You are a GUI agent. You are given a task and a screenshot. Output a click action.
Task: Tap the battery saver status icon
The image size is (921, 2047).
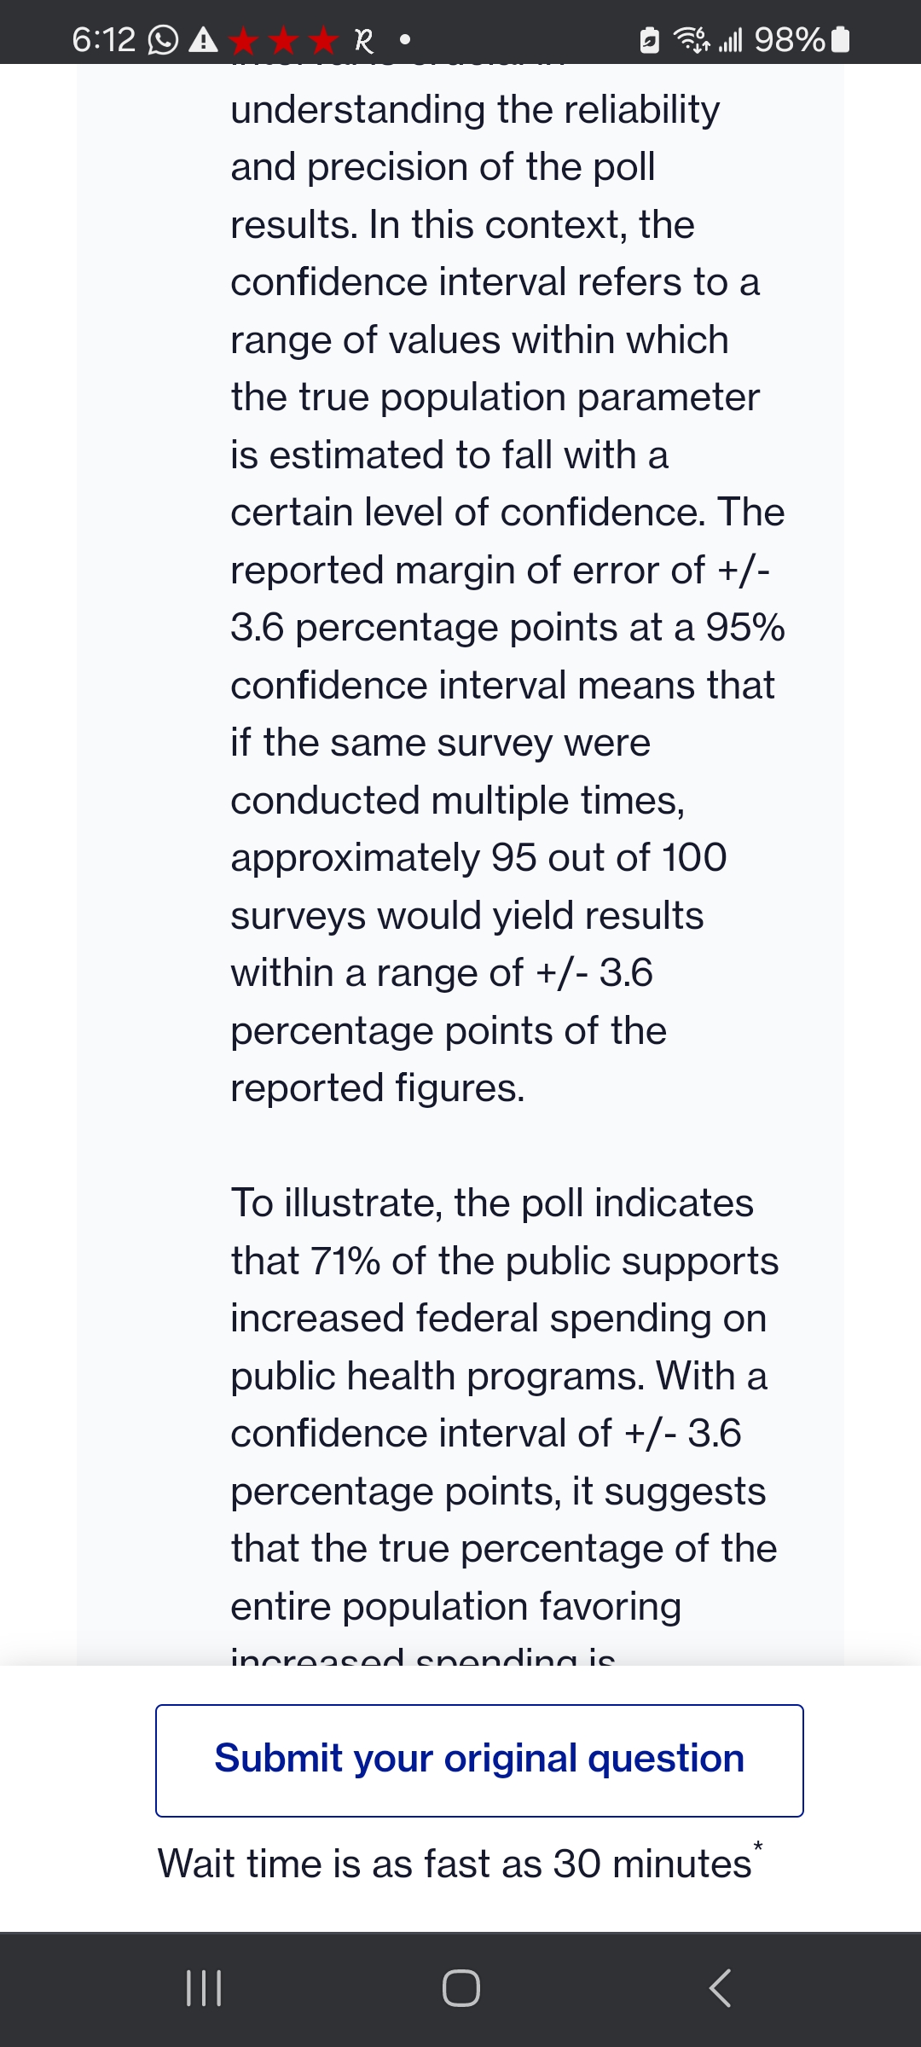pyautogui.click(x=648, y=38)
